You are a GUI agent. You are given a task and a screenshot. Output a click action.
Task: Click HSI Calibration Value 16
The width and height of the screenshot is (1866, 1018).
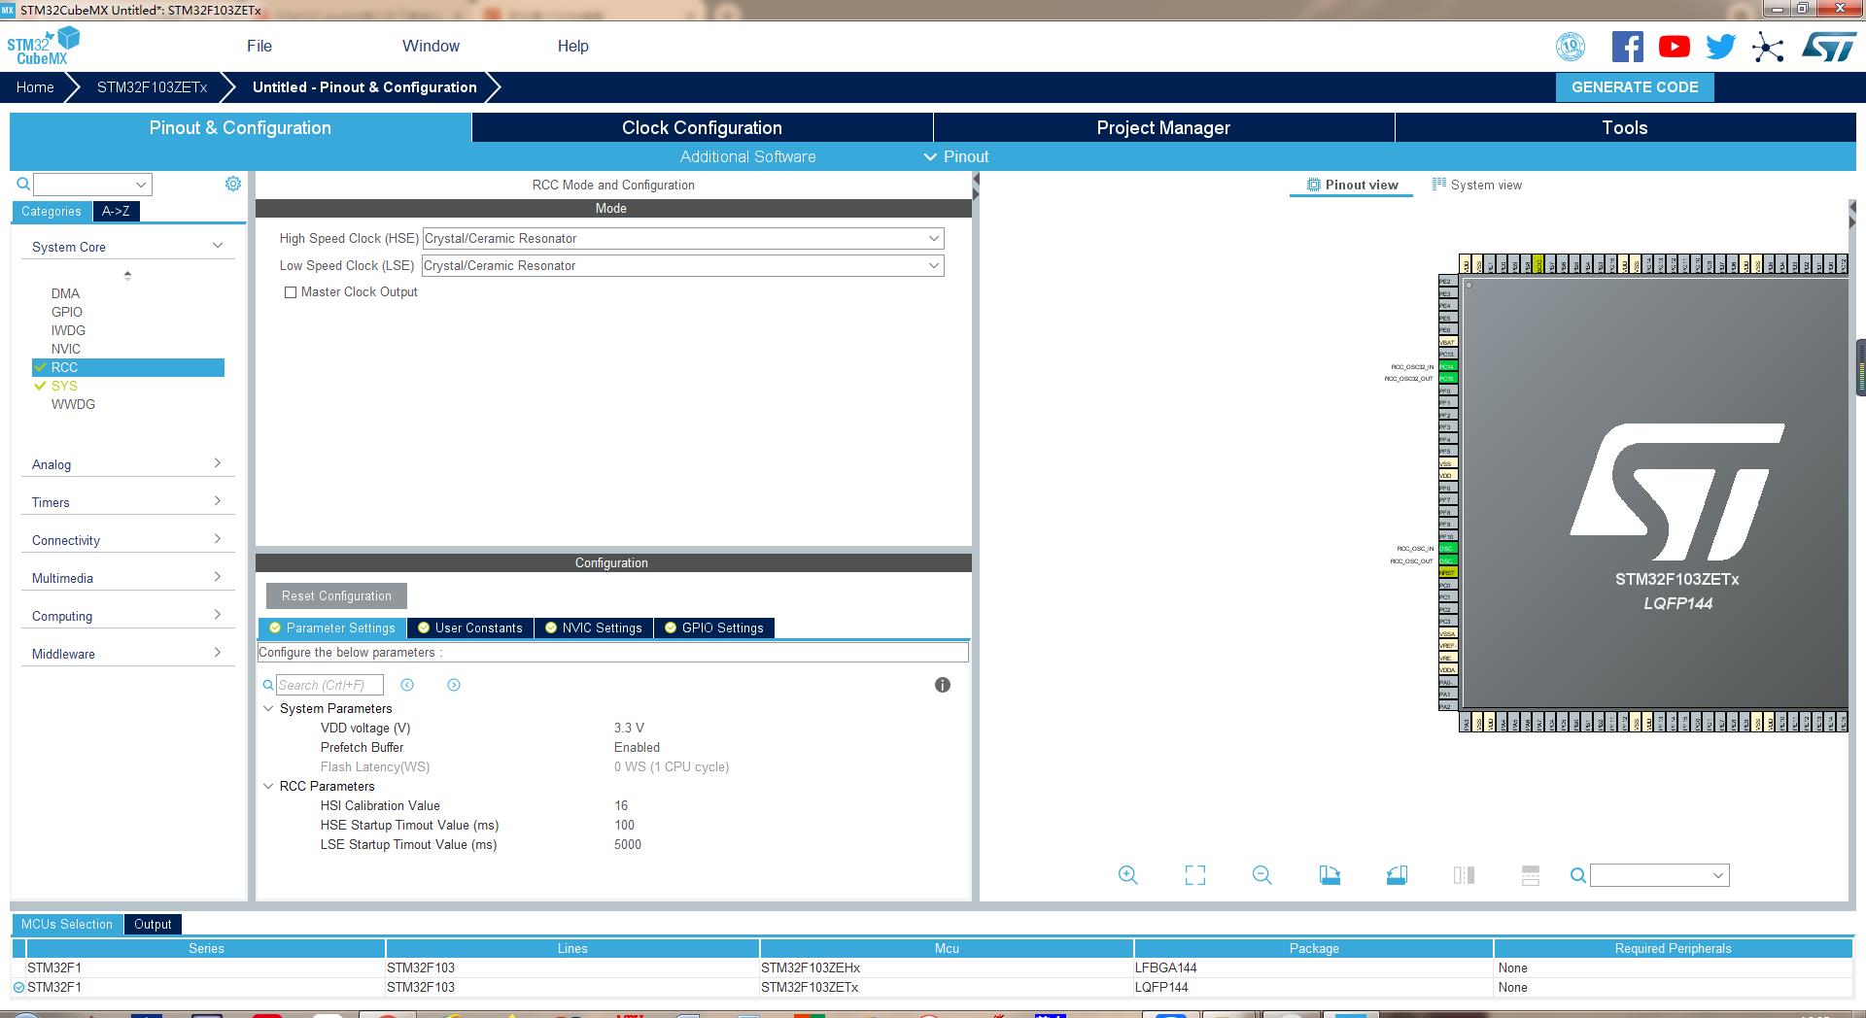[x=621, y=805]
